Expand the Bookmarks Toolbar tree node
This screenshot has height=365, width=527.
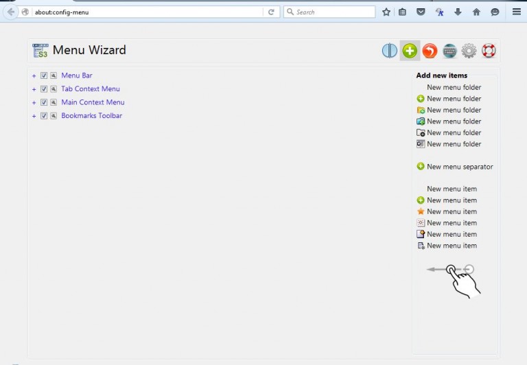pos(34,116)
